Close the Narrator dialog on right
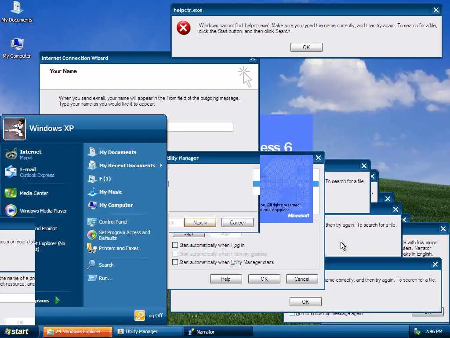The width and height of the screenshot is (450, 338). (443, 229)
